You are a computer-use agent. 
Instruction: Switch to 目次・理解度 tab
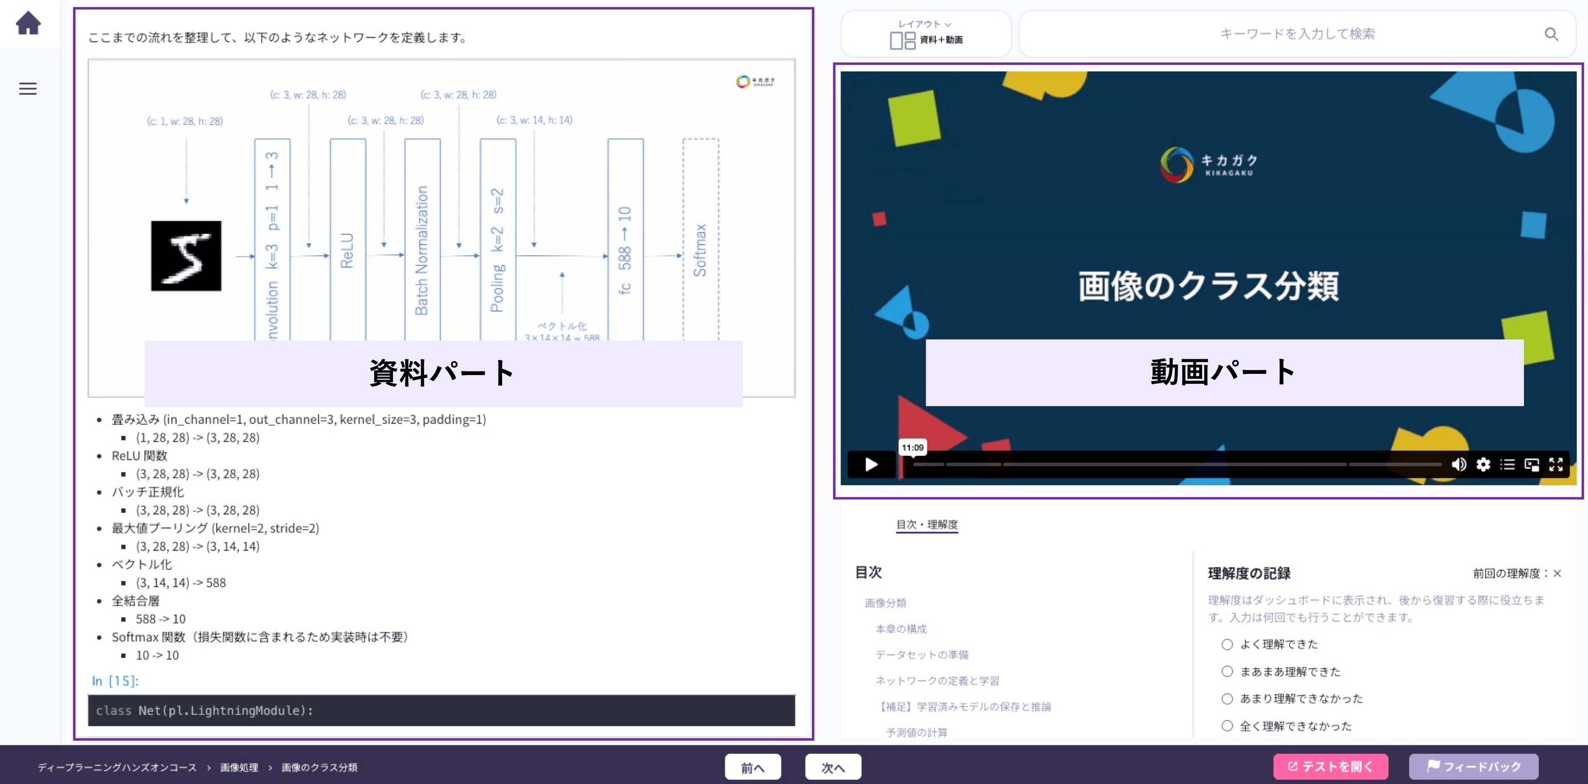926,524
